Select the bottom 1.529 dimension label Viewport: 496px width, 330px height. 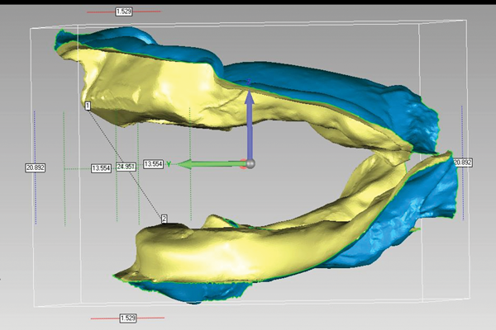click(x=127, y=318)
